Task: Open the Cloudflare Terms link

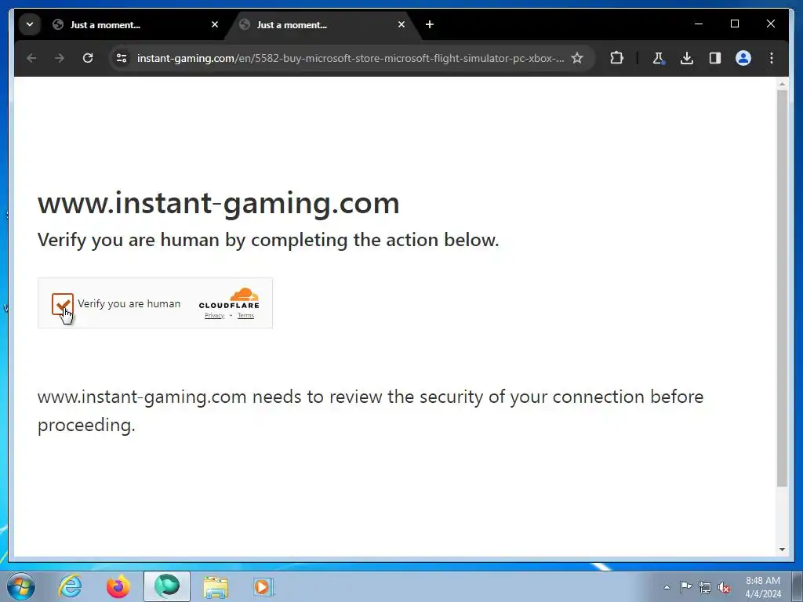Action: (x=245, y=315)
